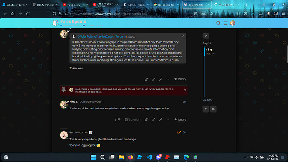This screenshot has height=162, width=288.
Task: Open the Firefox downloads arrow
Action: 253,14
